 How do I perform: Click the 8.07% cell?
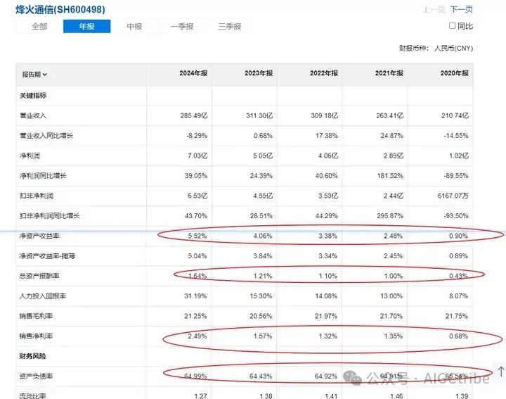coord(458,296)
